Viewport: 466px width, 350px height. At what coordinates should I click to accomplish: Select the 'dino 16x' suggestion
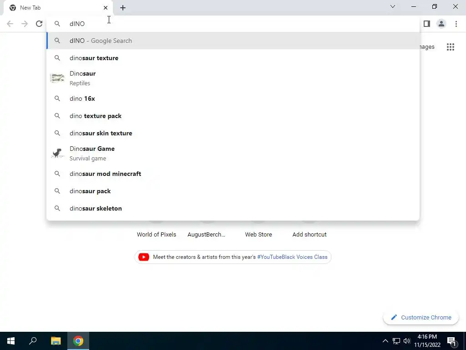233,98
